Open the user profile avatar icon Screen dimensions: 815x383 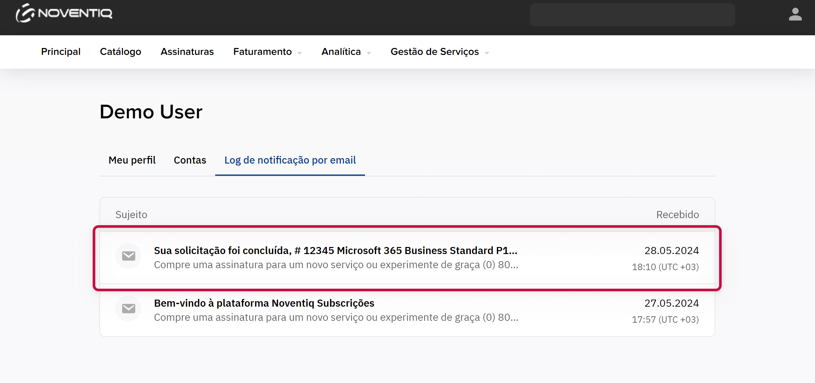(795, 14)
